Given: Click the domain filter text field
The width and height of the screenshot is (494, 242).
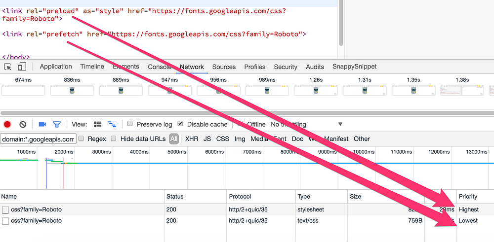Looking at the screenshot, I should [x=38, y=139].
